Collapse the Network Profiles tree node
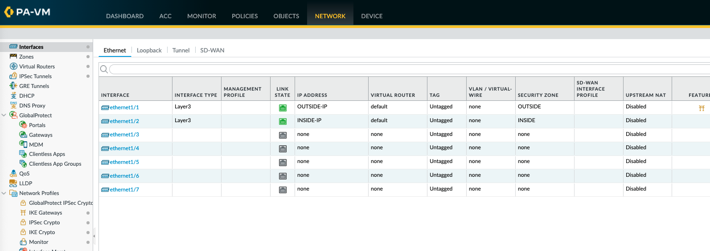This screenshot has height=251, width=710. tap(4, 193)
